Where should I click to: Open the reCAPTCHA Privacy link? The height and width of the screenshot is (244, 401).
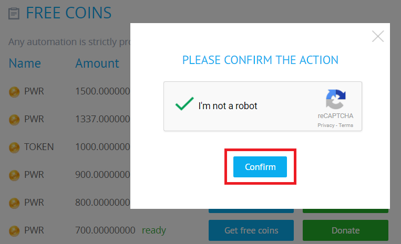(x=326, y=126)
